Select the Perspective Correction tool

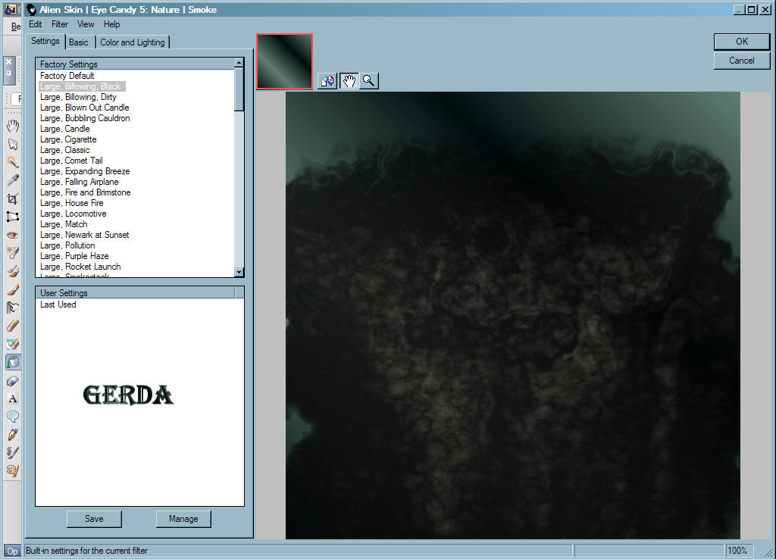point(13,217)
